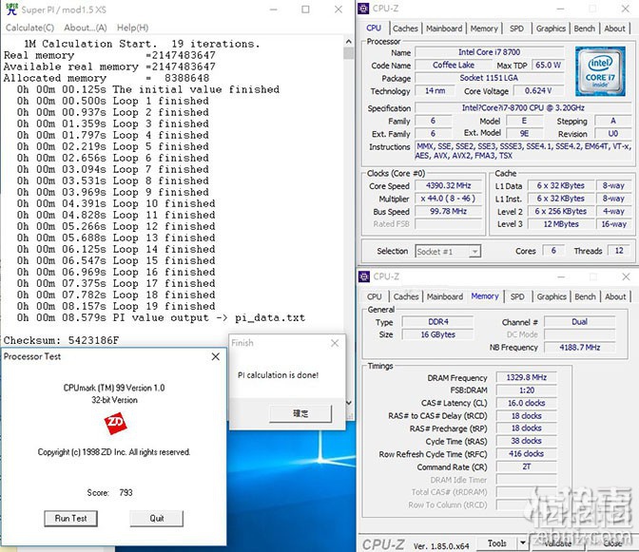Click the ZD logo in Processor Test dialog

point(115,424)
